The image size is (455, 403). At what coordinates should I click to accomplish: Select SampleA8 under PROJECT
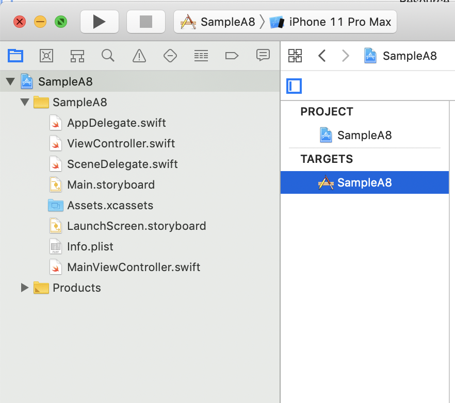pos(364,135)
